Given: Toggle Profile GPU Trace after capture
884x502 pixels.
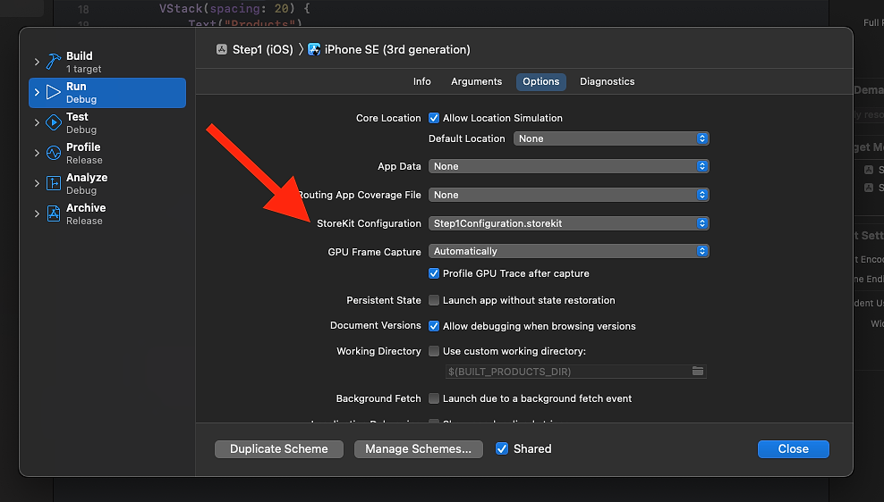Looking at the screenshot, I should click(434, 273).
